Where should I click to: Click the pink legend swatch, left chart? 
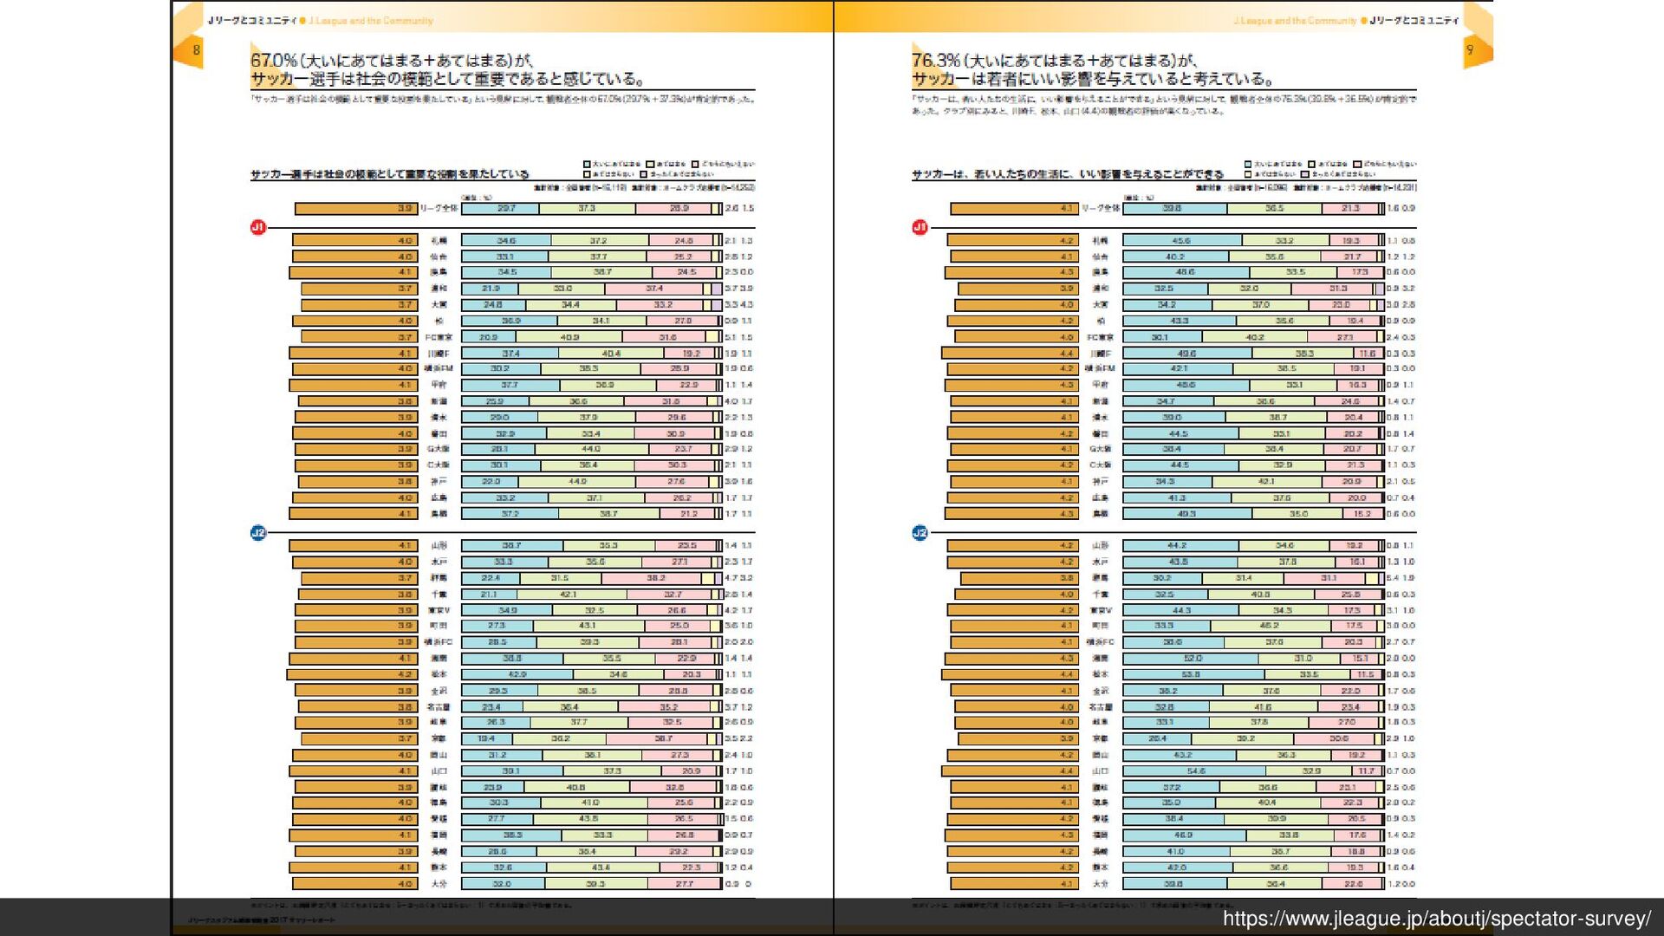point(695,164)
